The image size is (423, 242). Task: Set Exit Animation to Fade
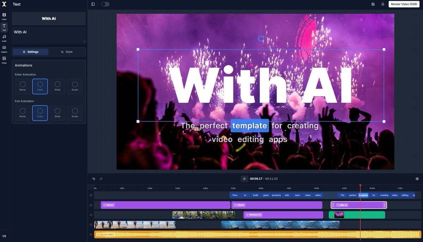point(40,113)
